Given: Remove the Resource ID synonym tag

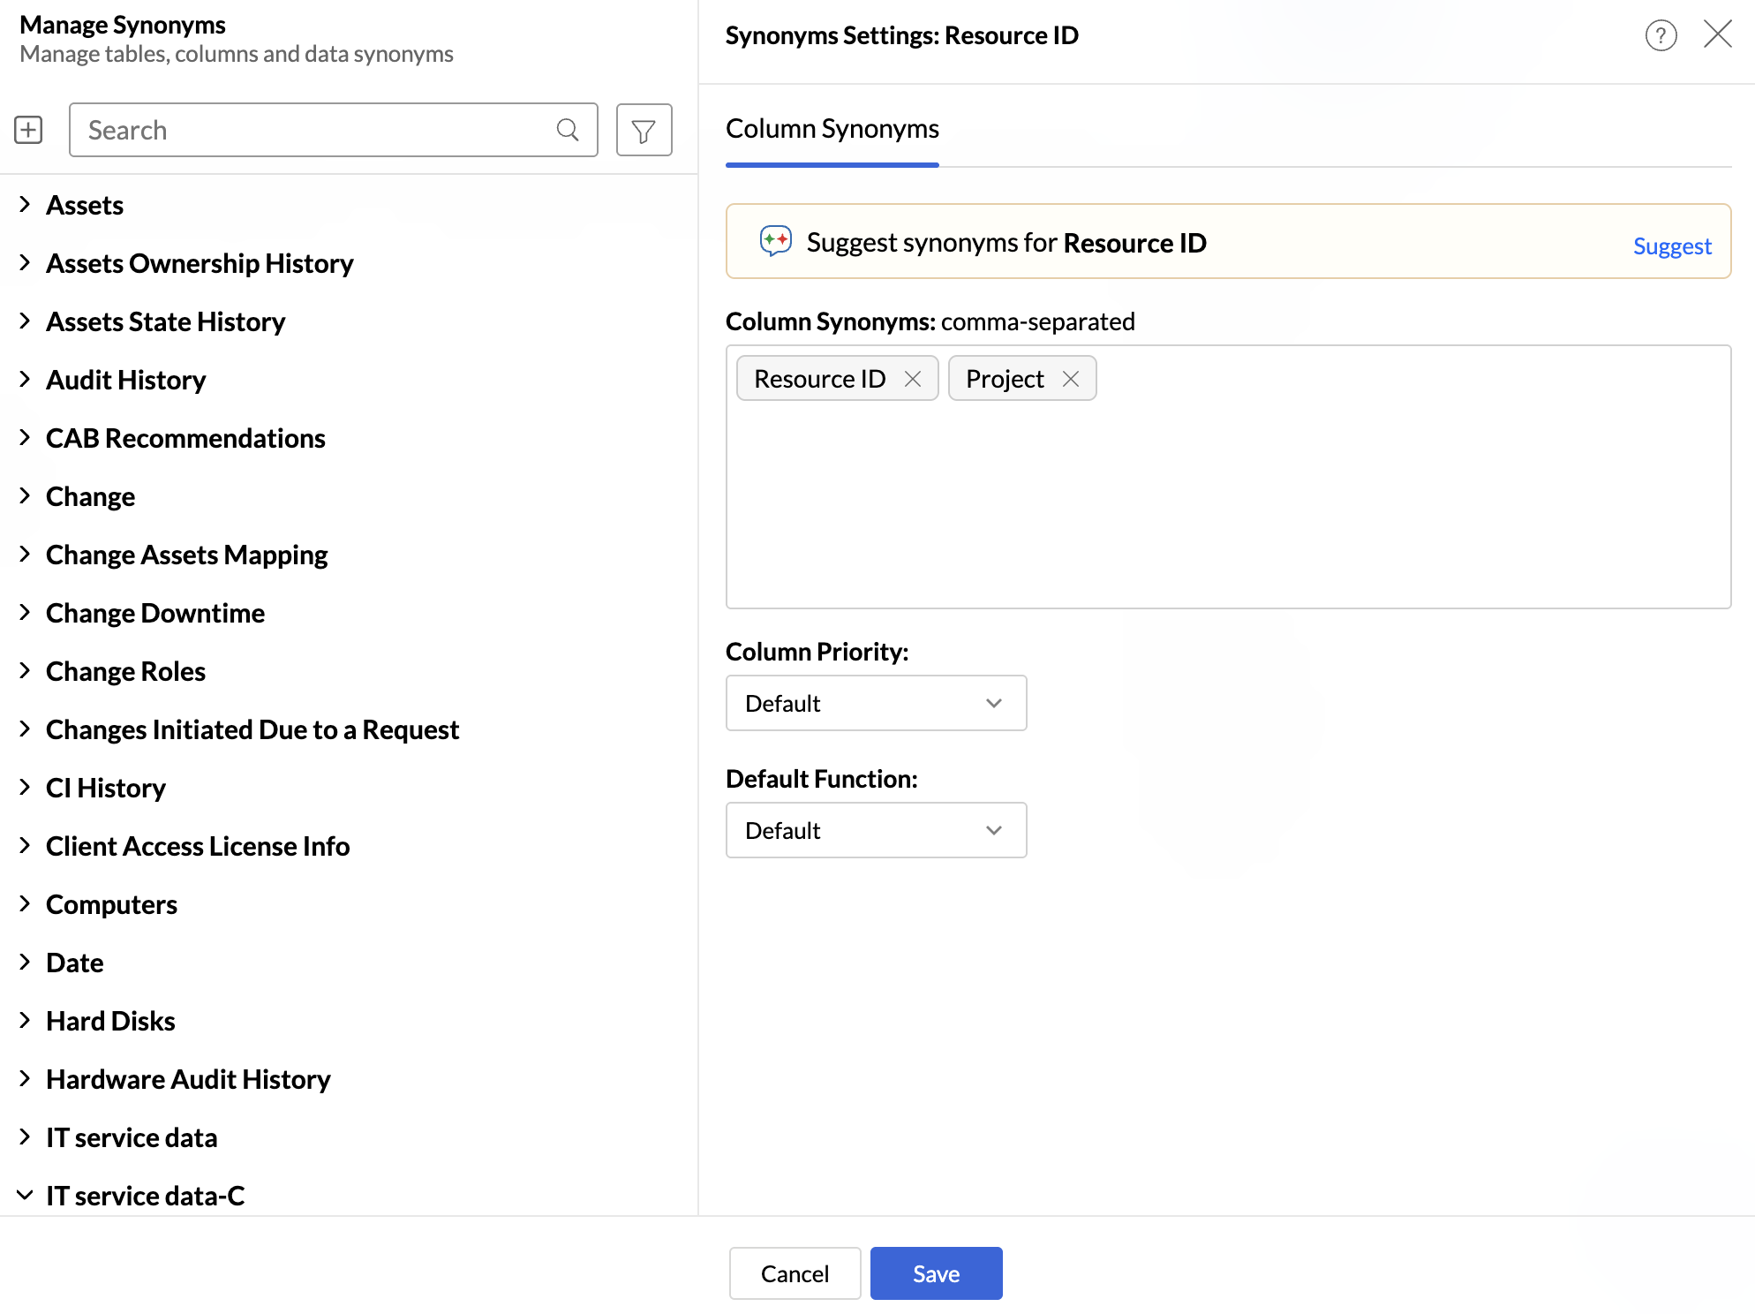Looking at the screenshot, I should (913, 379).
